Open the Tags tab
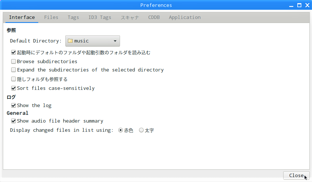The width and height of the screenshot is (312, 182). coord(73,18)
